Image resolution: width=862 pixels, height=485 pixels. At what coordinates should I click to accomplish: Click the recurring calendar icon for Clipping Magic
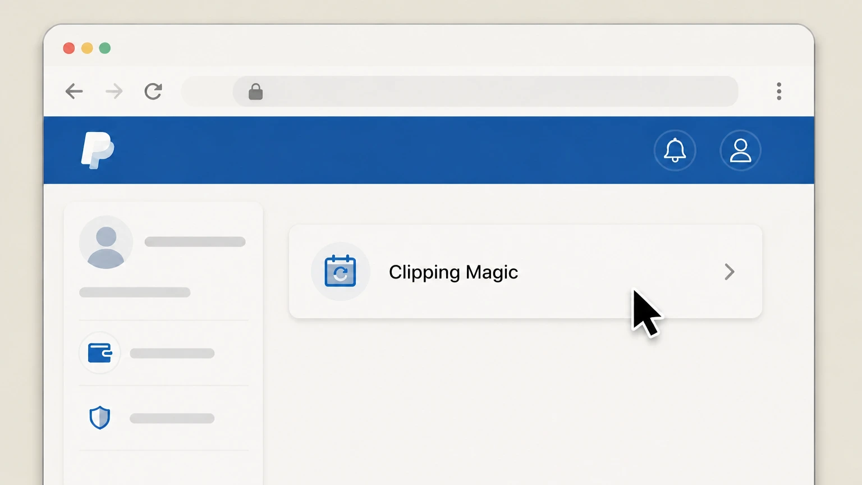(341, 271)
